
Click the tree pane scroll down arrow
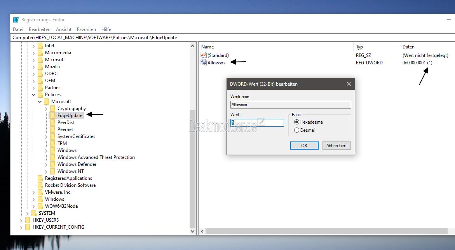(x=192, y=231)
